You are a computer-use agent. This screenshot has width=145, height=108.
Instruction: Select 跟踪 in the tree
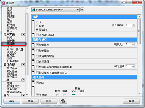point(10,22)
